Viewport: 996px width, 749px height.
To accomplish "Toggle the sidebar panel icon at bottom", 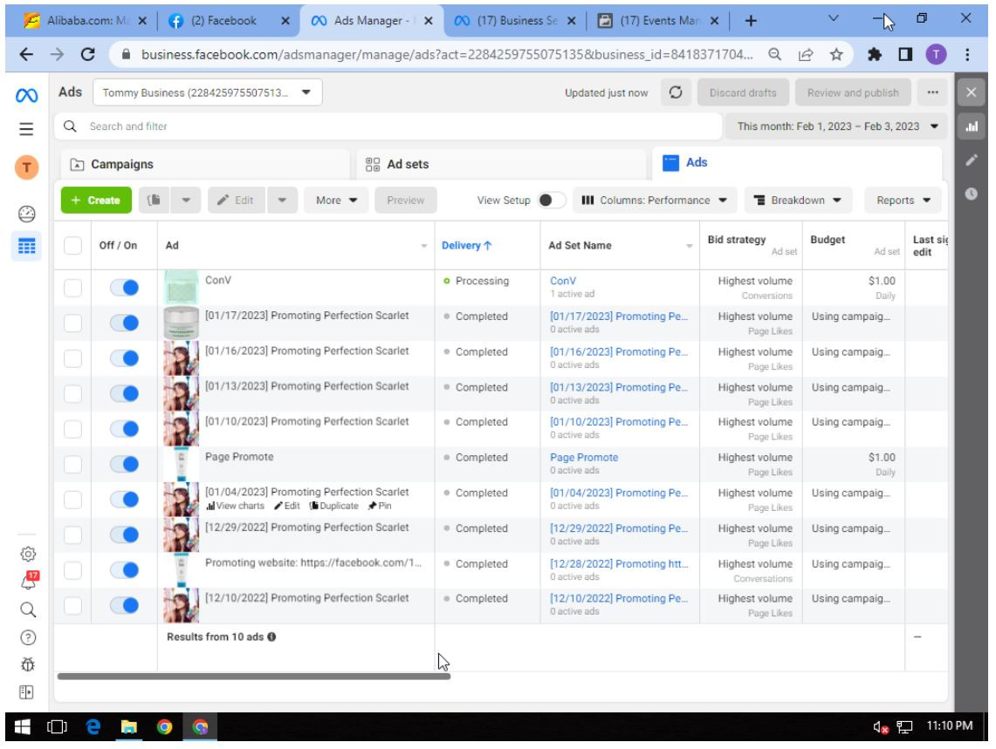I will coord(27,692).
